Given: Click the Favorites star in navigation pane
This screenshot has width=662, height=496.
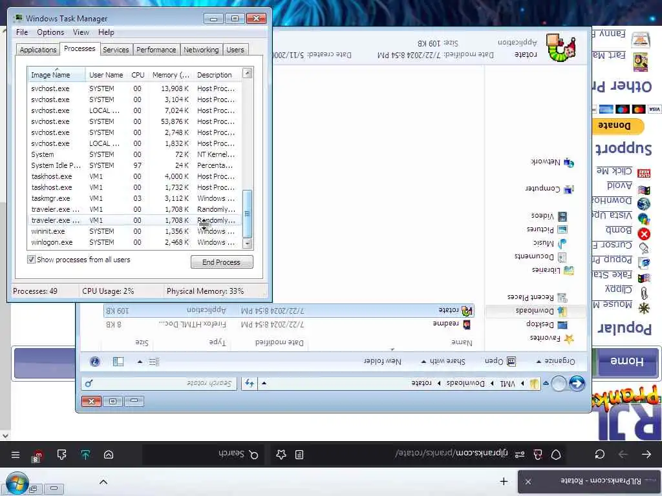Looking at the screenshot, I should coord(569,338).
